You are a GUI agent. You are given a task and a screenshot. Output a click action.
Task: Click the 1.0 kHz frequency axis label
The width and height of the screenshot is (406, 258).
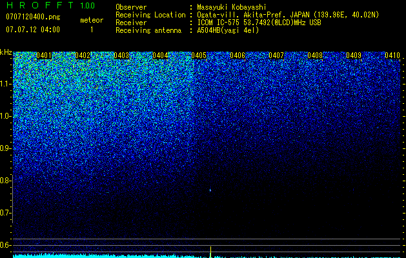6,116
